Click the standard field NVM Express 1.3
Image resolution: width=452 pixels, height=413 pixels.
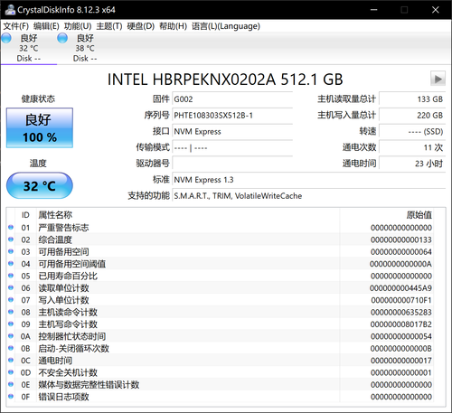coord(309,180)
